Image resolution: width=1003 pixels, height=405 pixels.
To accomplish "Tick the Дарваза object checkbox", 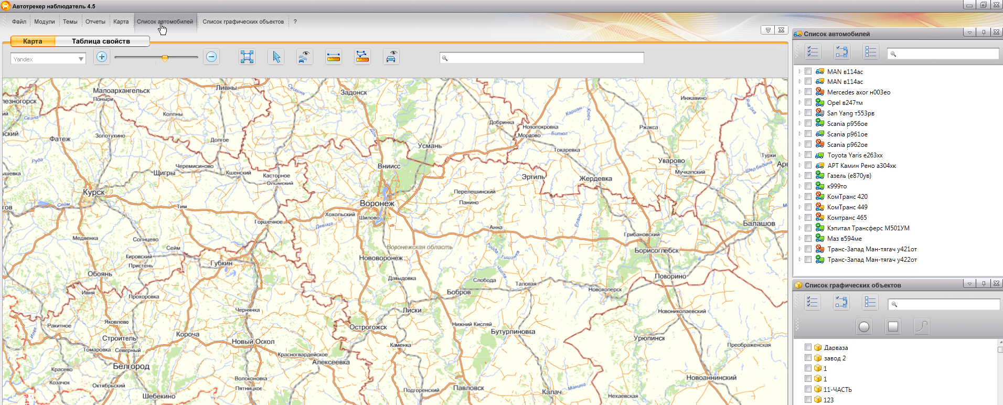I will 808,347.
